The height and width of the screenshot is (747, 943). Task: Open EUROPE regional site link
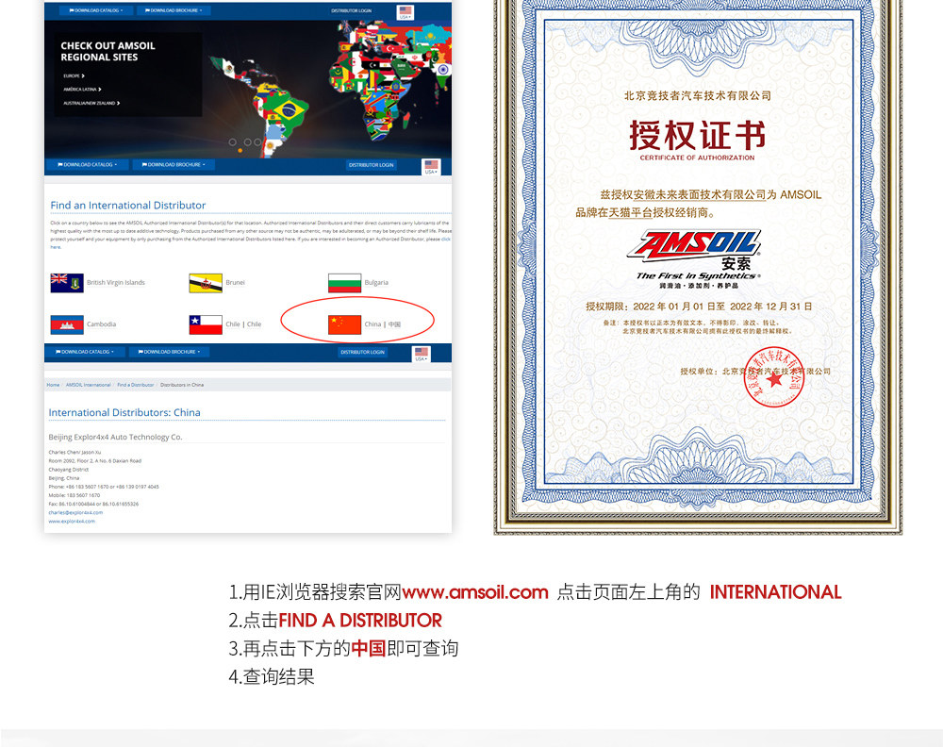coord(74,75)
